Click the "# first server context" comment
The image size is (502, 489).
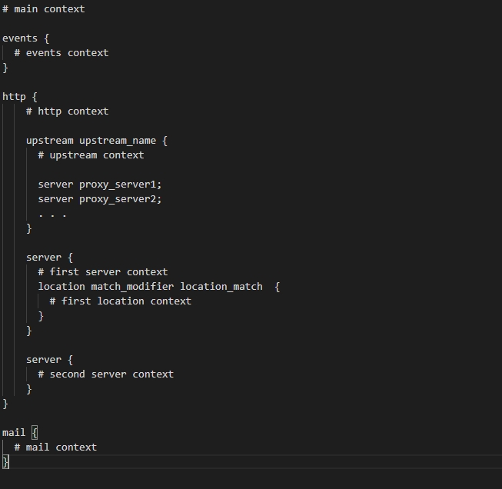tap(102, 272)
